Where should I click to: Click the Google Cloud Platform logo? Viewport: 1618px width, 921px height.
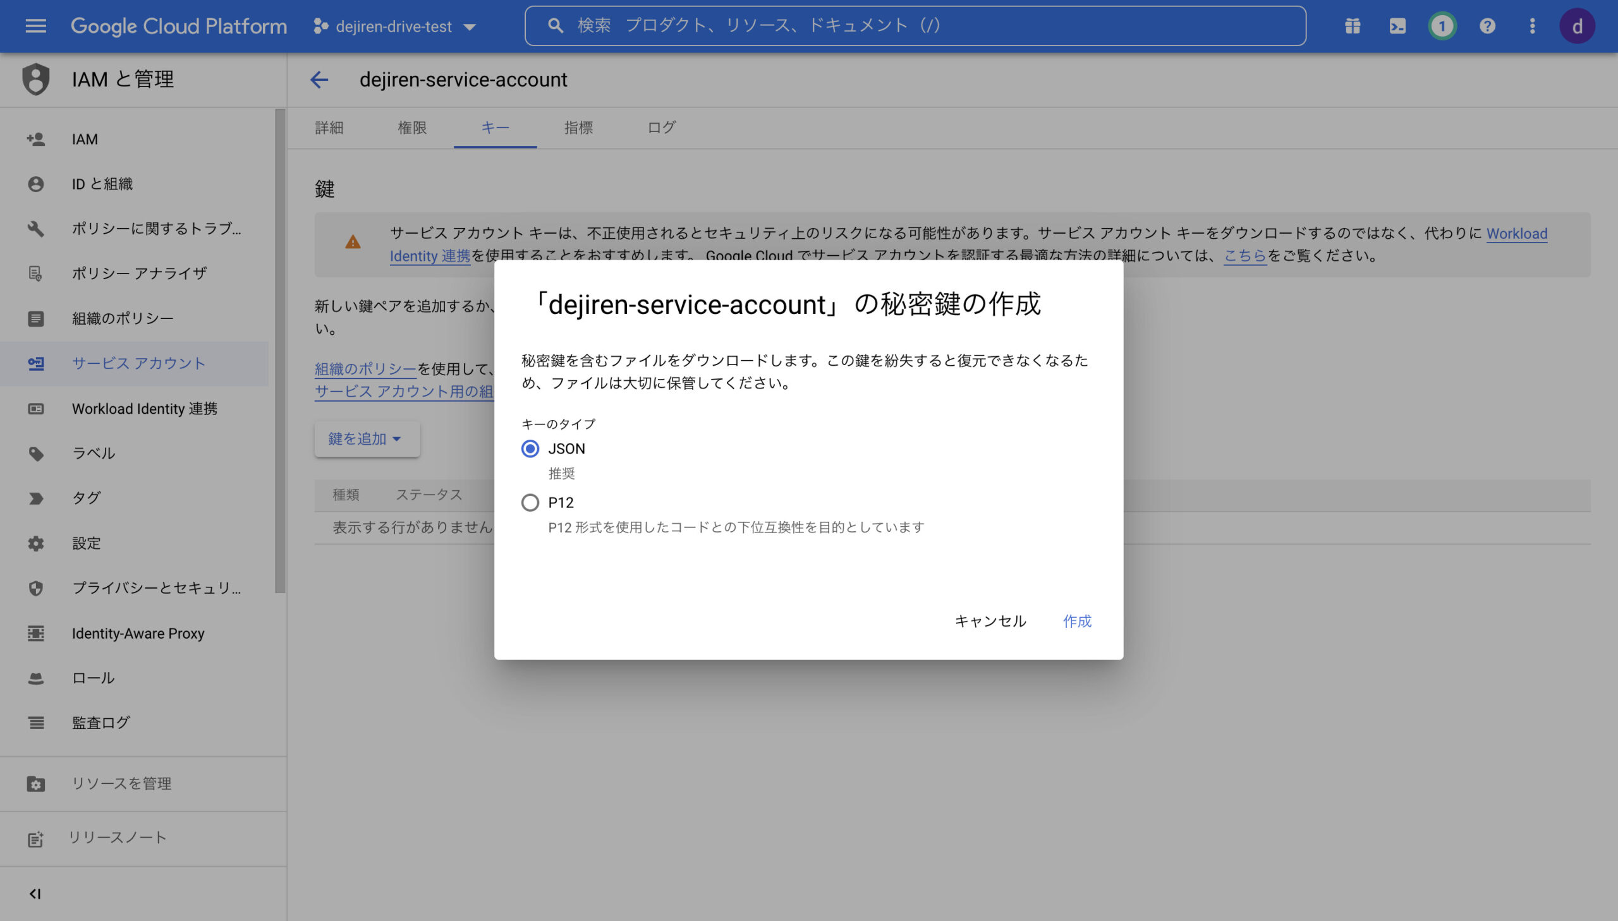[x=178, y=26]
